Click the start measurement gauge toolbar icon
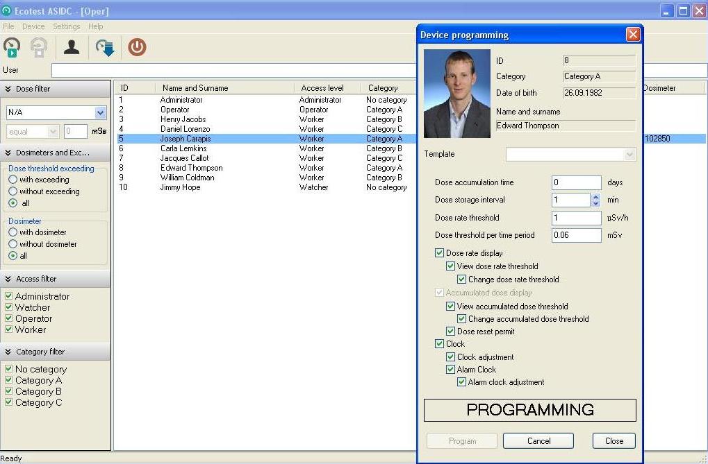Viewport: 708px width, 464px height. click(12, 47)
